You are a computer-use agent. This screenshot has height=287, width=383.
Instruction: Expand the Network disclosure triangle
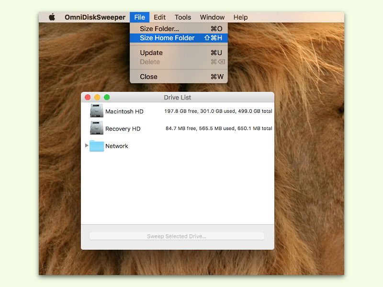pyautogui.click(x=87, y=145)
